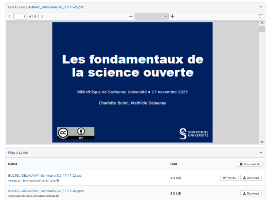Image resolution: width=269 pixels, height=204 pixels.
Task: Click the Creative Commons BY license badge
Action: coord(76,133)
